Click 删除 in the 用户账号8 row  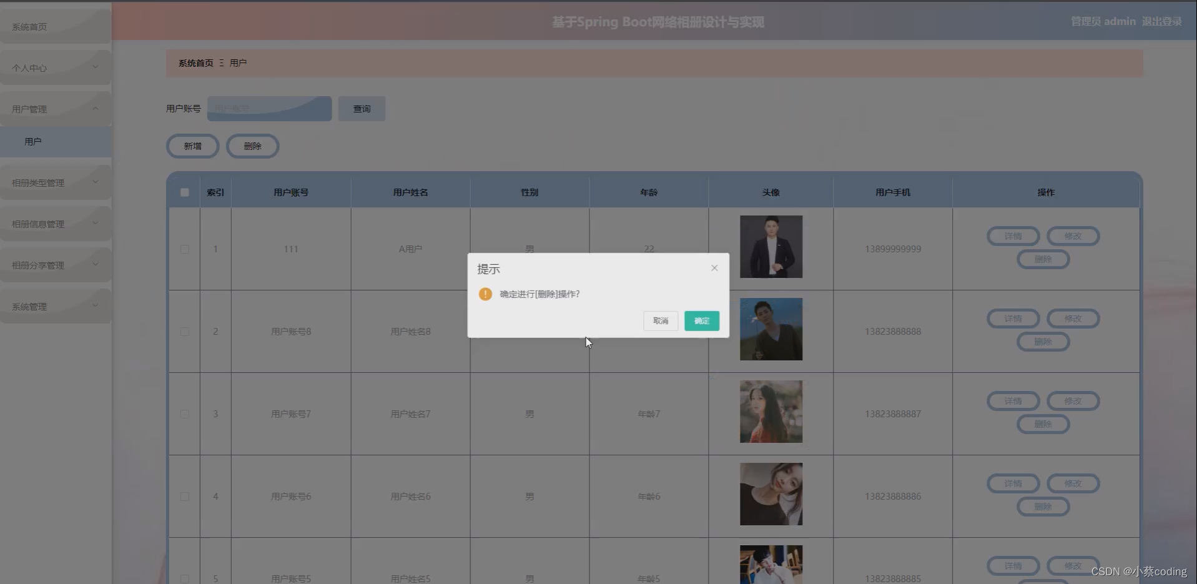tap(1043, 342)
